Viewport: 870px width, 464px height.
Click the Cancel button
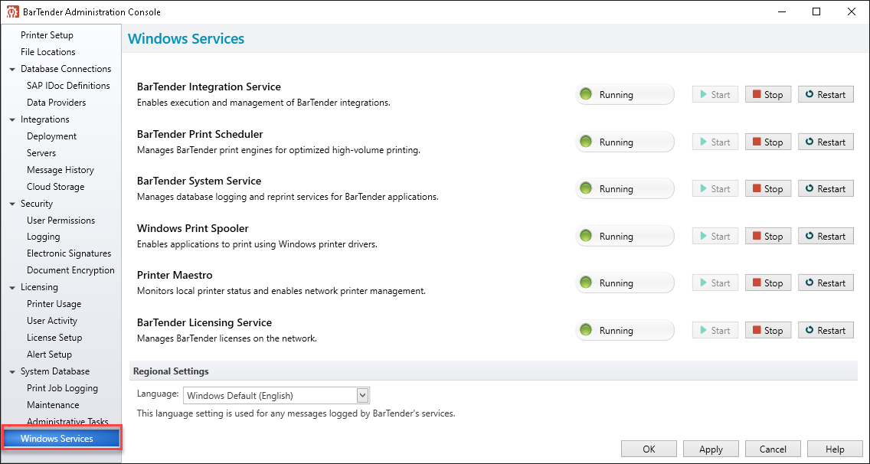773,449
